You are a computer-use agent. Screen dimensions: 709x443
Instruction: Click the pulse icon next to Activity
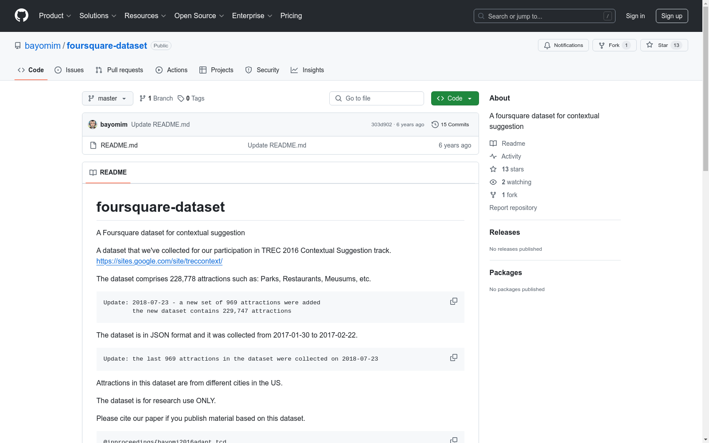[493, 156]
